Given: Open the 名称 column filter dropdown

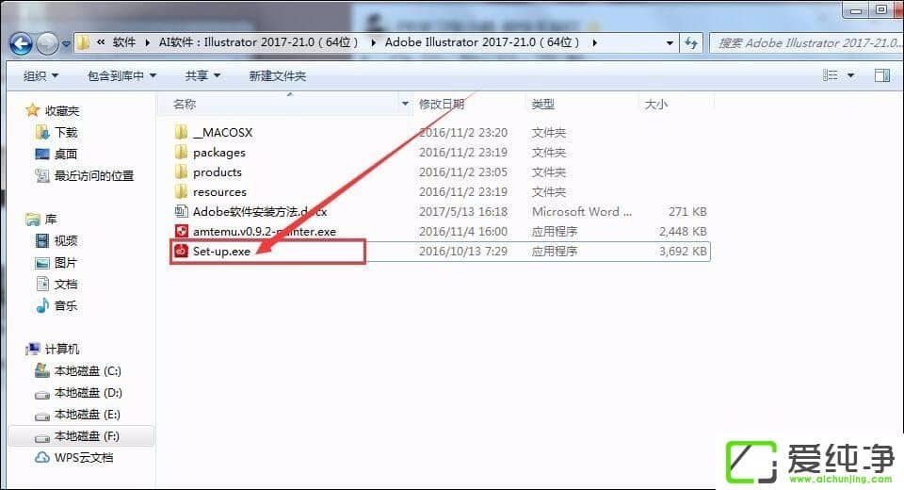Looking at the screenshot, I should (405, 104).
